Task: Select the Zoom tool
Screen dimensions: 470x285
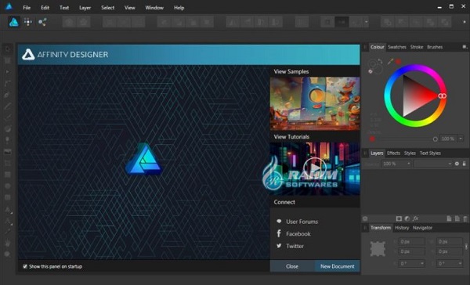Action: point(8,254)
